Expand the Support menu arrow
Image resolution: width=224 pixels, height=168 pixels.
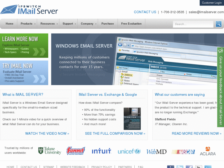(x=75, y=24)
